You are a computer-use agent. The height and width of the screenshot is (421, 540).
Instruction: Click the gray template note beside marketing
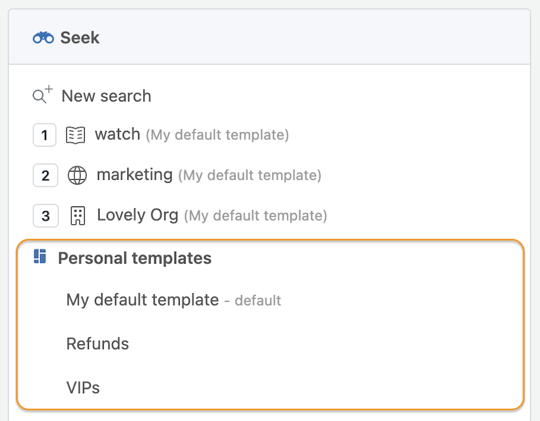(250, 175)
